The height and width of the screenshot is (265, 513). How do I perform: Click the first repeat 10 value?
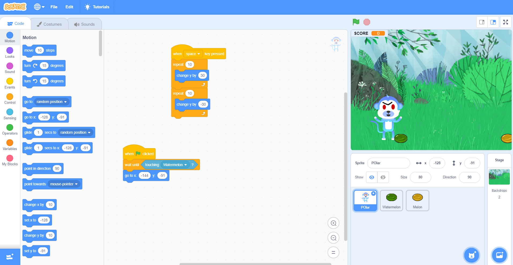coord(190,64)
